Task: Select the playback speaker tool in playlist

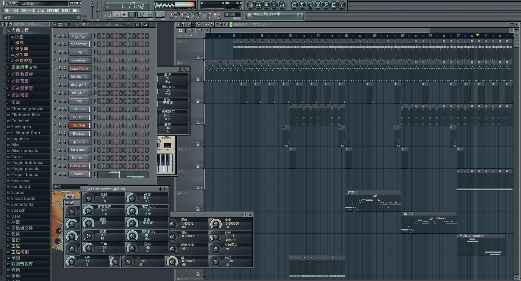Action: click(x=226, y=24)
